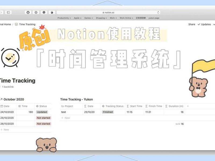Click the Time Tracking breadcrumb page icon
Image resolution: width=215 pixels, height=161 pixels.
tap(16, 24)
